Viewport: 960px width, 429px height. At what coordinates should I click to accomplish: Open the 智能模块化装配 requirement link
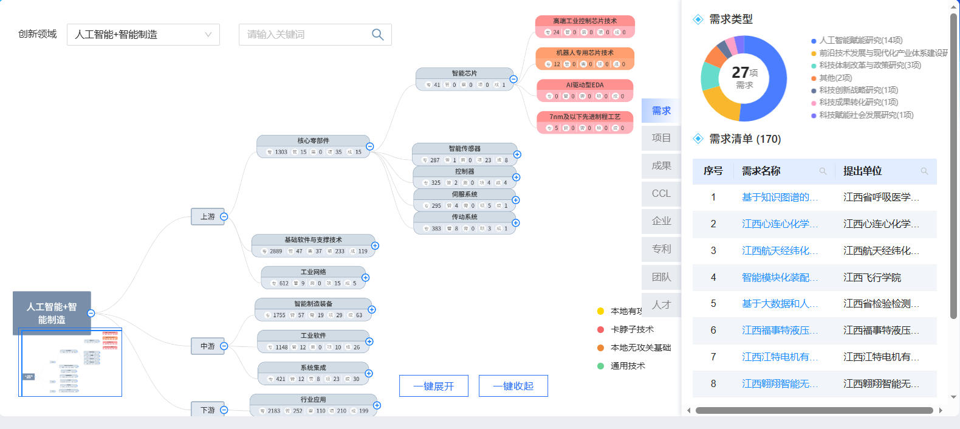coord(780,277)
